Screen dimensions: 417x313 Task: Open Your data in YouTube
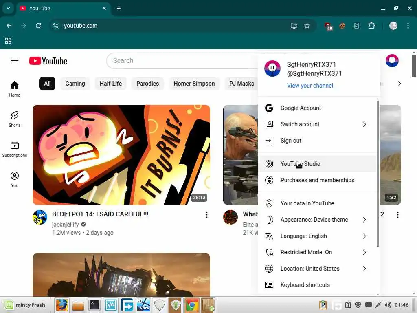pos(317,203)
